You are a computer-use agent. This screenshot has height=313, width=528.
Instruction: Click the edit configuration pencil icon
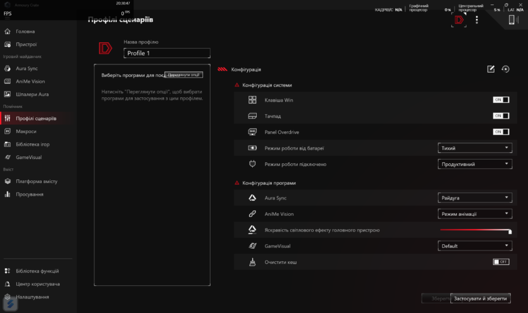491,69
